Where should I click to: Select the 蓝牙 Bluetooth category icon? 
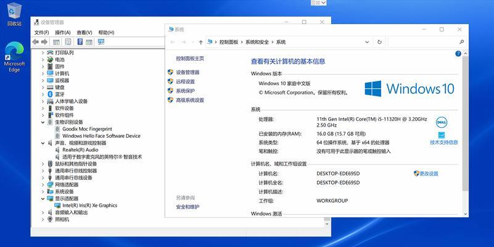50,94
